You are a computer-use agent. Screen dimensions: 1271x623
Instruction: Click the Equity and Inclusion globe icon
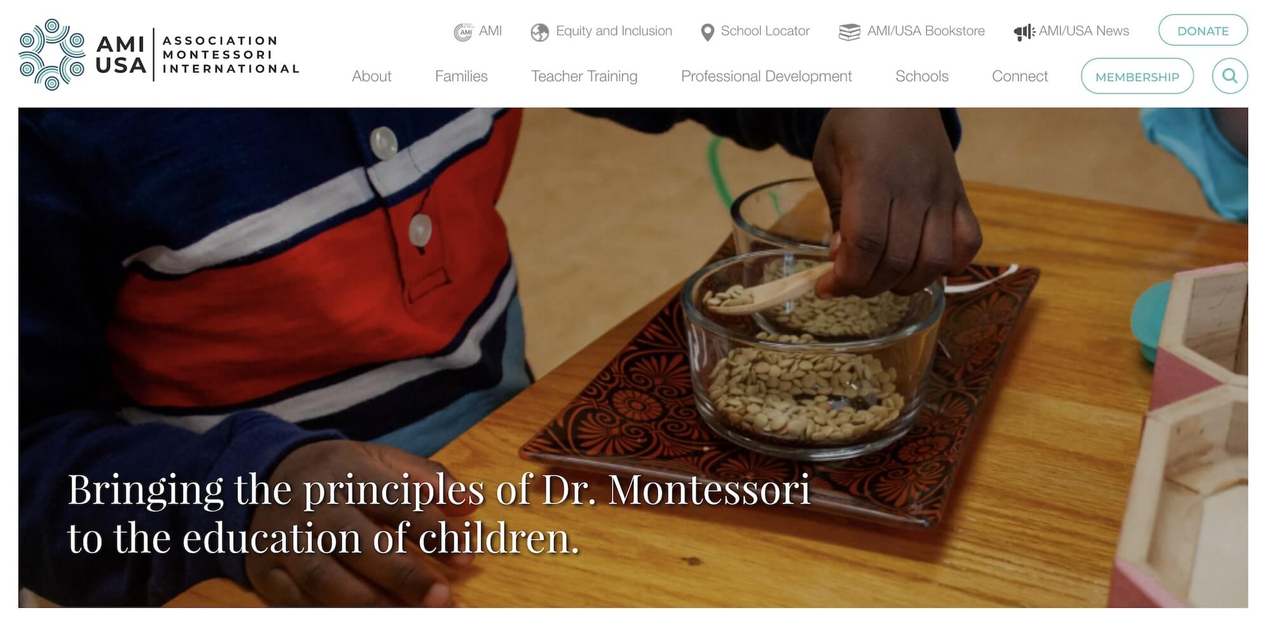point(540,32)
